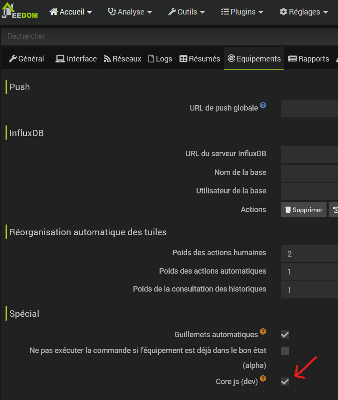
Task: Switch to the Général tab
Action: point(26,58)
